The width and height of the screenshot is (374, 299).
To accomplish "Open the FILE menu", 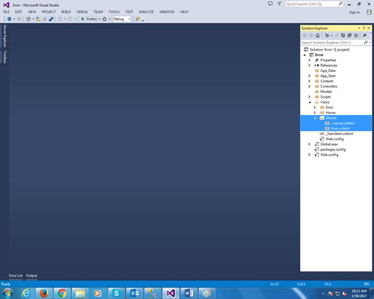I will (6, 11).
